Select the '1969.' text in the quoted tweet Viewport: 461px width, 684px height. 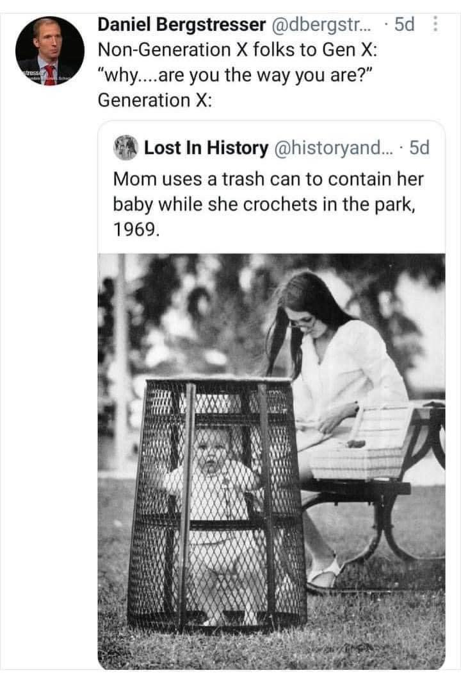[x=136, y=230]
